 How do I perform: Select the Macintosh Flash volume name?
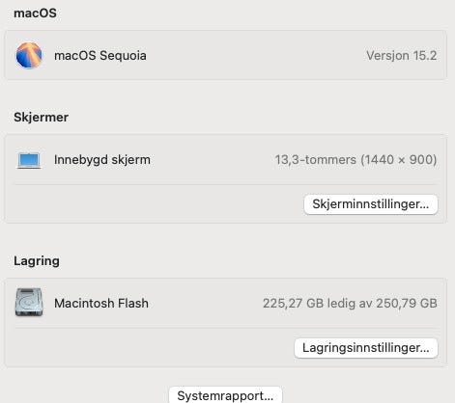click(x=101, y=303)
